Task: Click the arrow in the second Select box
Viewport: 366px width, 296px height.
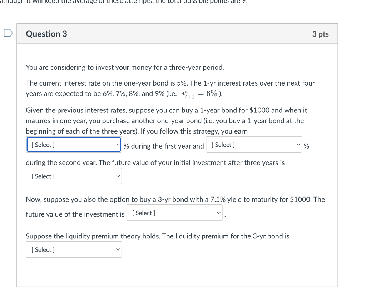Action: click(x=297, y=145)
